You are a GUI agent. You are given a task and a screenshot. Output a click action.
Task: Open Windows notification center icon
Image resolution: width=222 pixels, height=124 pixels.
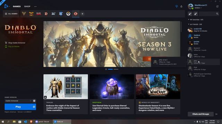tap(218, 122)
